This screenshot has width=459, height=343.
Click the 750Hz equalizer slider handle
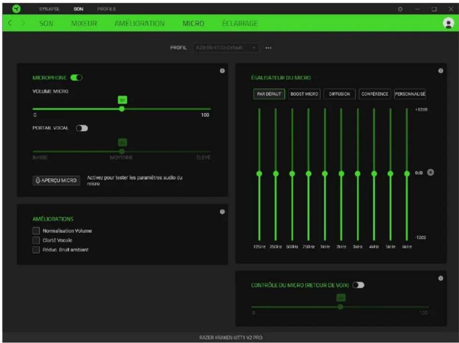pyautogui.click(x=308, y=173)
